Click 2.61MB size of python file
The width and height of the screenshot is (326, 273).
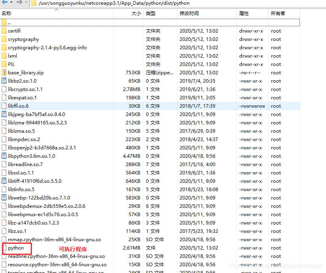pyautogui.click(x=132, y=248)
